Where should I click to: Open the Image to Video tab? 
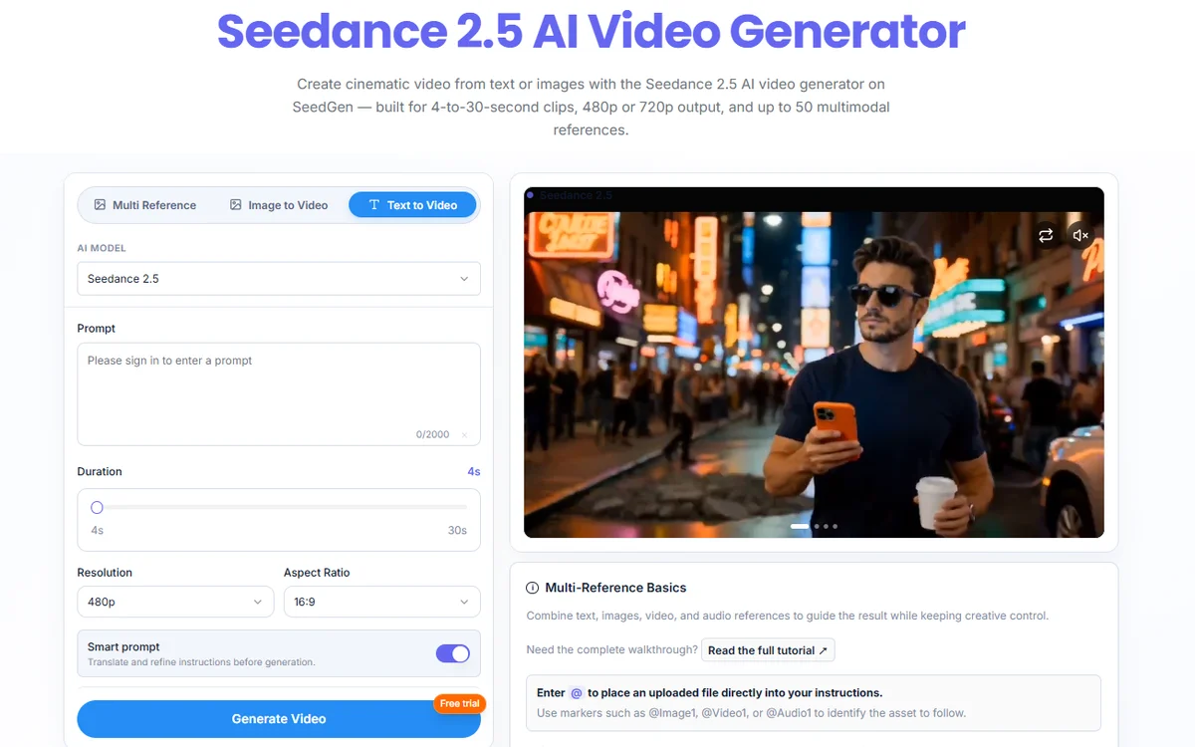tap(279, 205)
